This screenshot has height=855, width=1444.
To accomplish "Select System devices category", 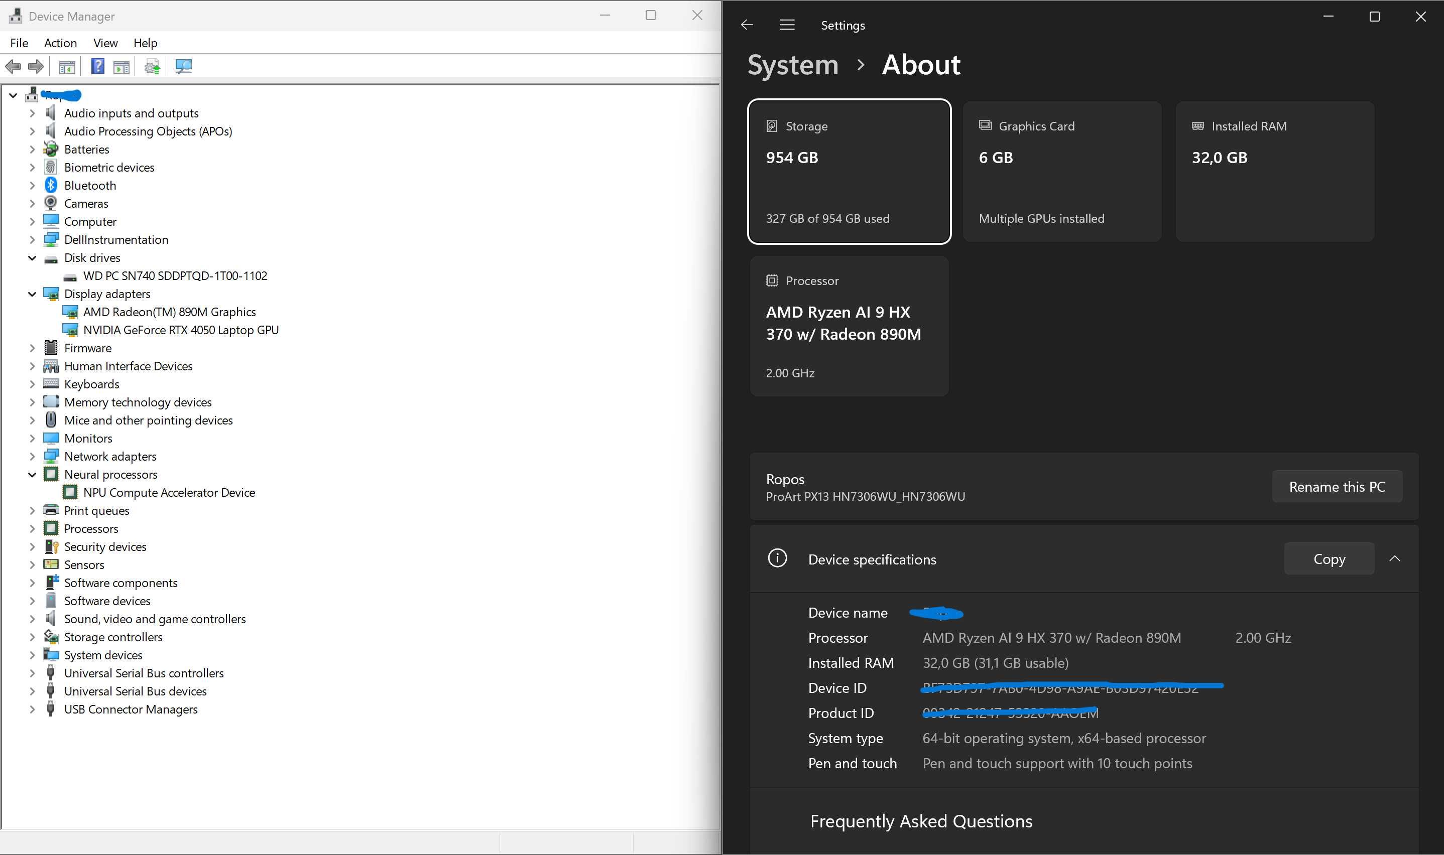I will coord(103,654).
